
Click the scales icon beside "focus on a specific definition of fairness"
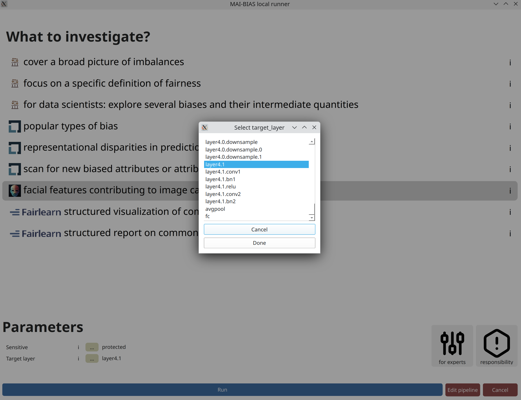(x=15, y=83)
